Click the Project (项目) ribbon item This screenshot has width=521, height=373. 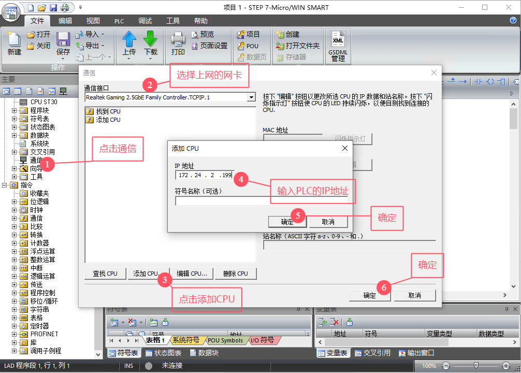coord(249,34)
